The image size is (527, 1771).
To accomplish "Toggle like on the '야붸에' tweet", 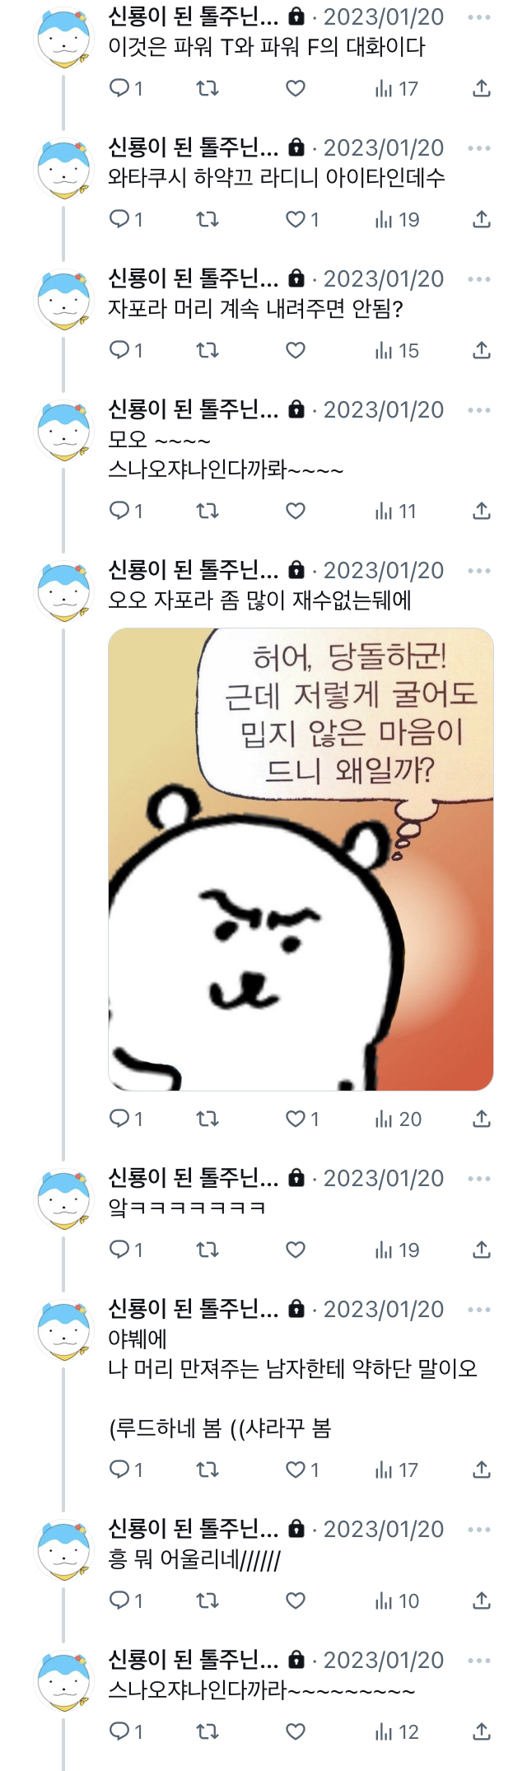I will pyautogui.click(x=302, y=1470).
